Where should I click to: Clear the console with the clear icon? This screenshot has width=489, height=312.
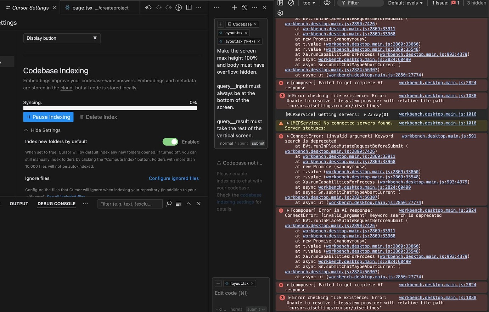click(291, 3)
